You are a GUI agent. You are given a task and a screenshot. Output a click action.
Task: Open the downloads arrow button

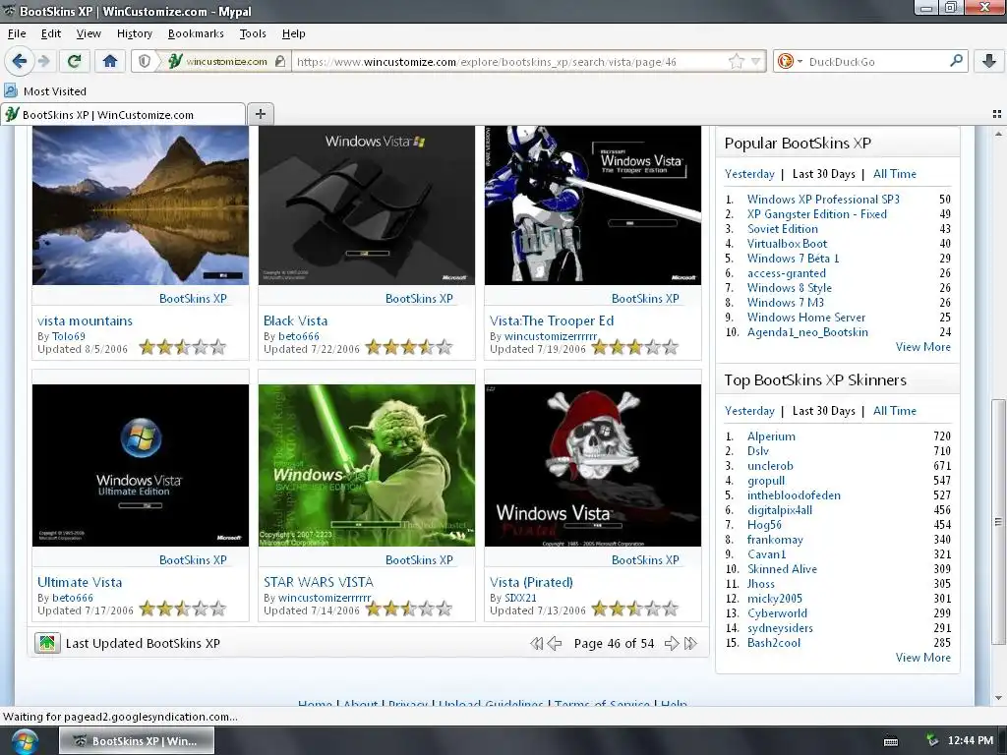tap(989, 62)
